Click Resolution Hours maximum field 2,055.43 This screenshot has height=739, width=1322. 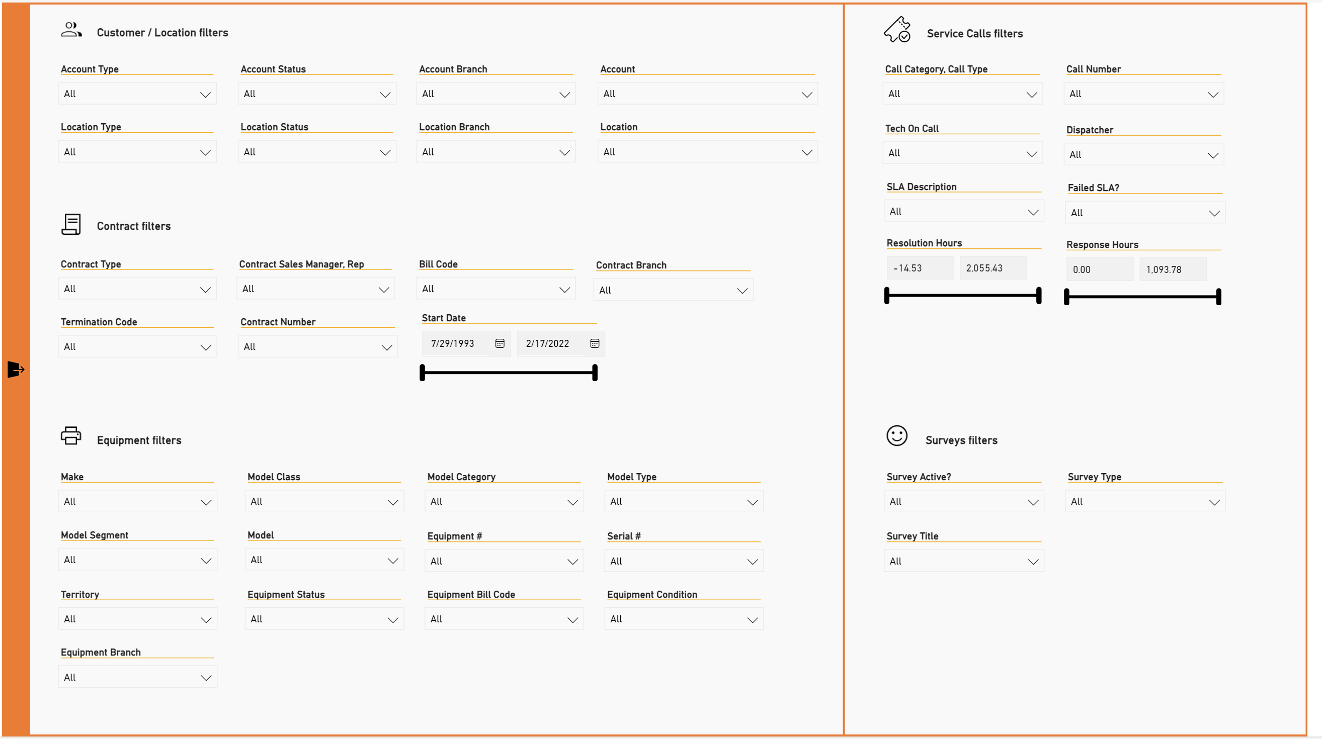(x=994, y=268)
